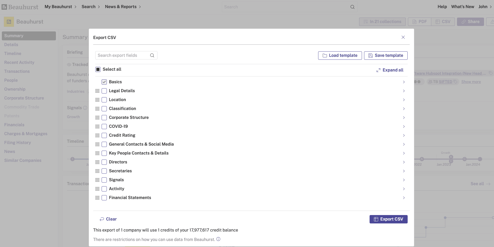Check the Credit Rating checkbox

(104, 135)
